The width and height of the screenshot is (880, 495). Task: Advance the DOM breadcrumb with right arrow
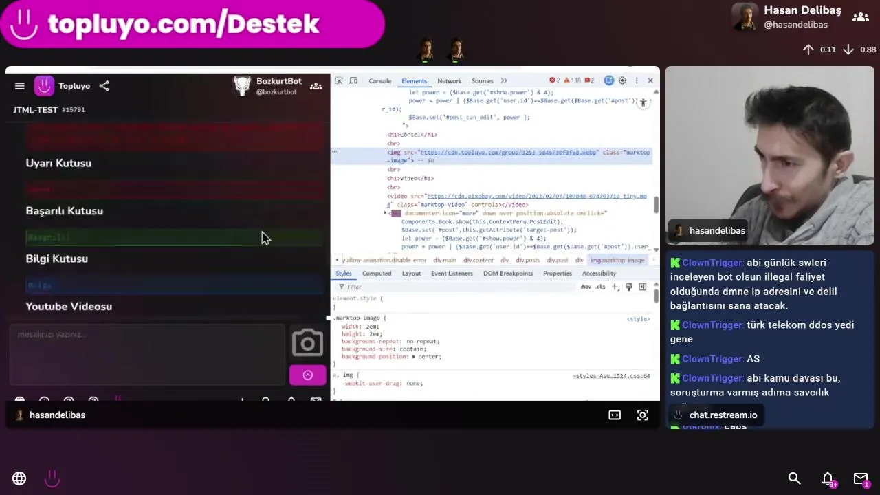click(654, 261)
